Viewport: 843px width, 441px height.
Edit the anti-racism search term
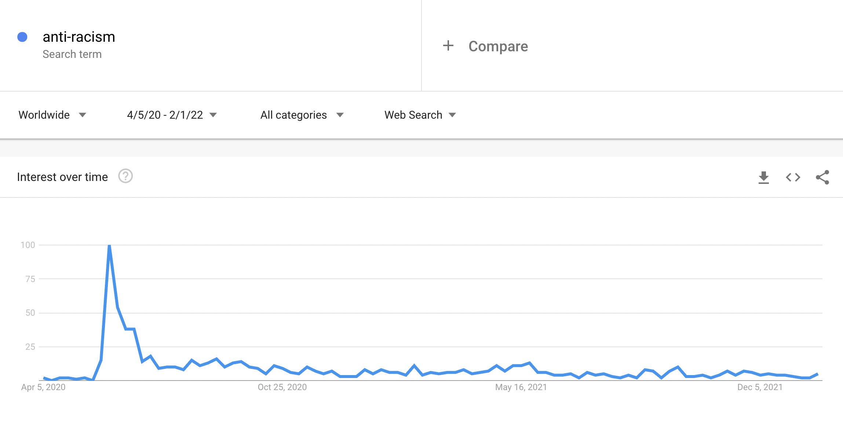tap(79, 37)
